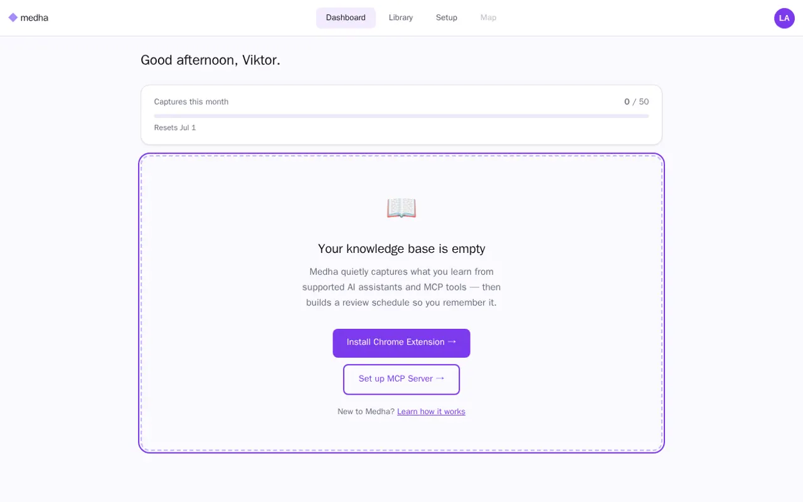Select the Map tab

(489, 18)
